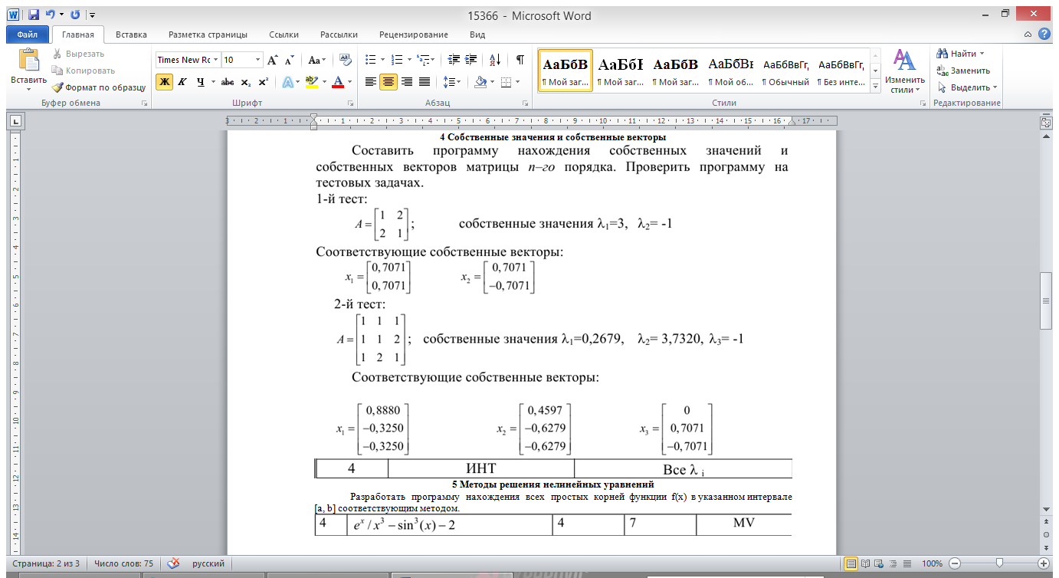Open the font size dropdown showing 10
This screenshot has height=578, width=1059.
[257, 60]
